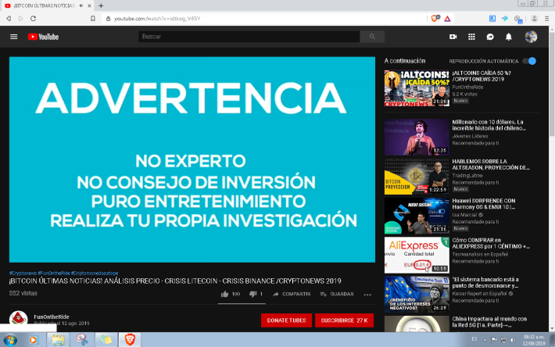
Task: Open the Brave Rewards triangle icon
Action: pyautogui.click(x=447, y=19)
